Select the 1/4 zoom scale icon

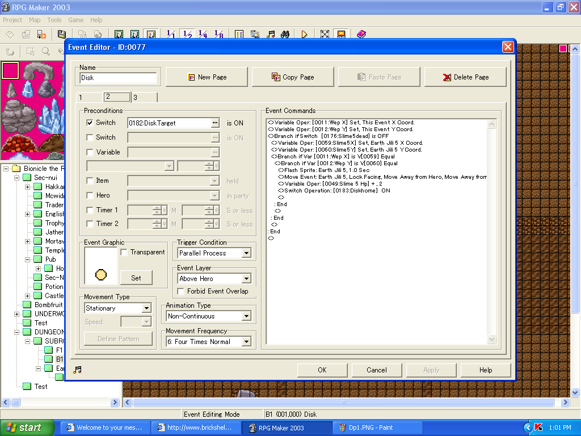point(203,35)
